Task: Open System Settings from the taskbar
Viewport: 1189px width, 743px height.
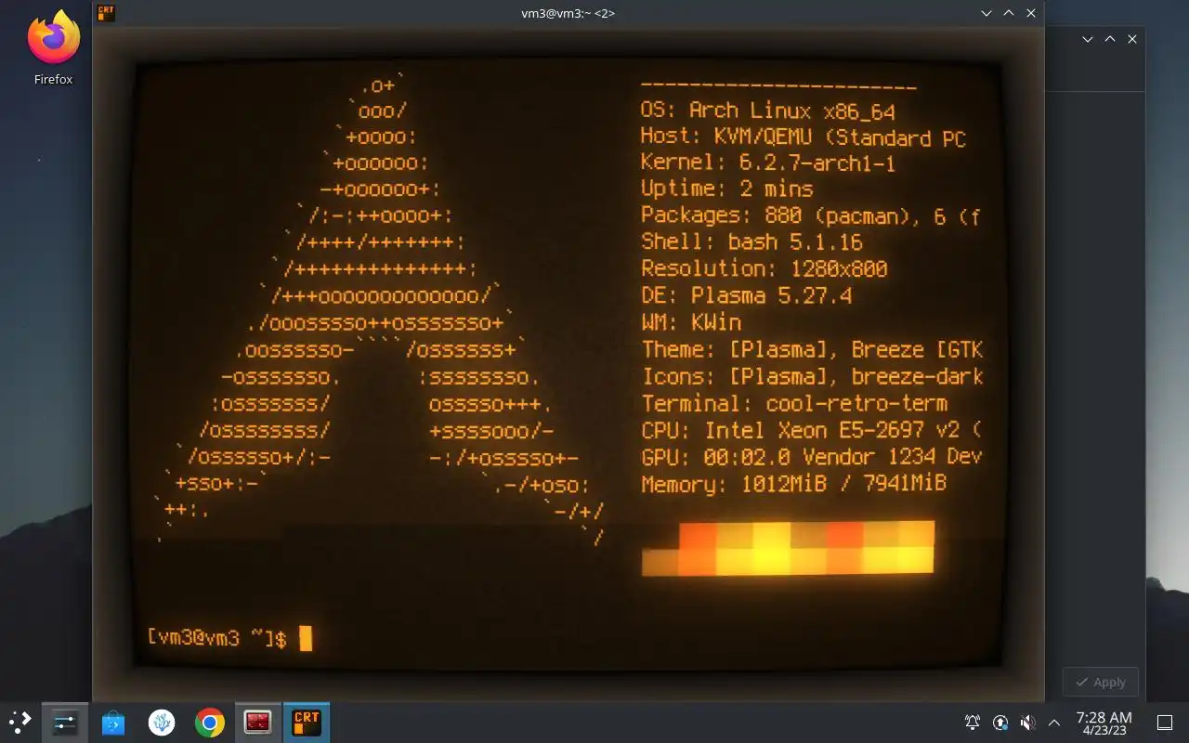Action: pos(65,722)
